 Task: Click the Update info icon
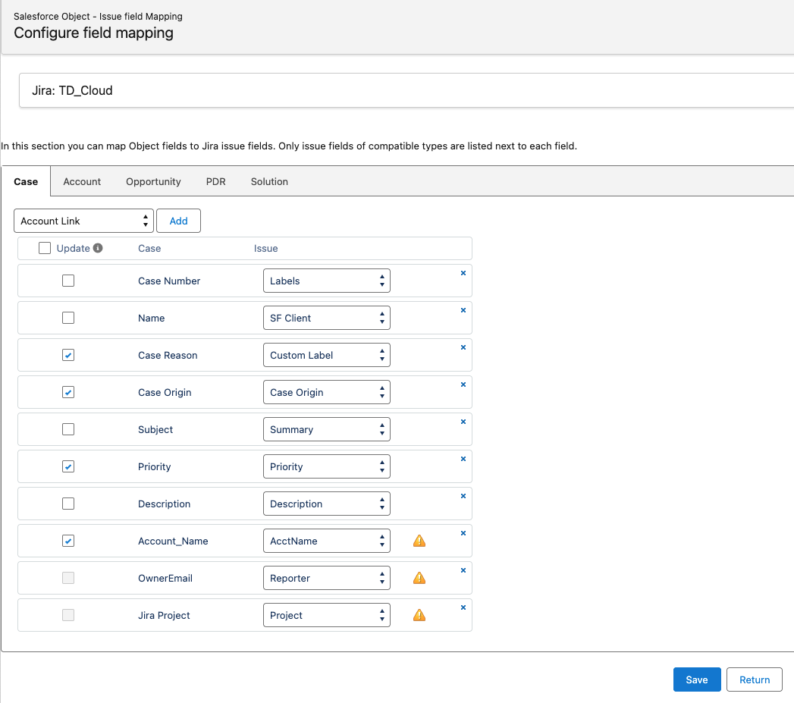(98, 248)
